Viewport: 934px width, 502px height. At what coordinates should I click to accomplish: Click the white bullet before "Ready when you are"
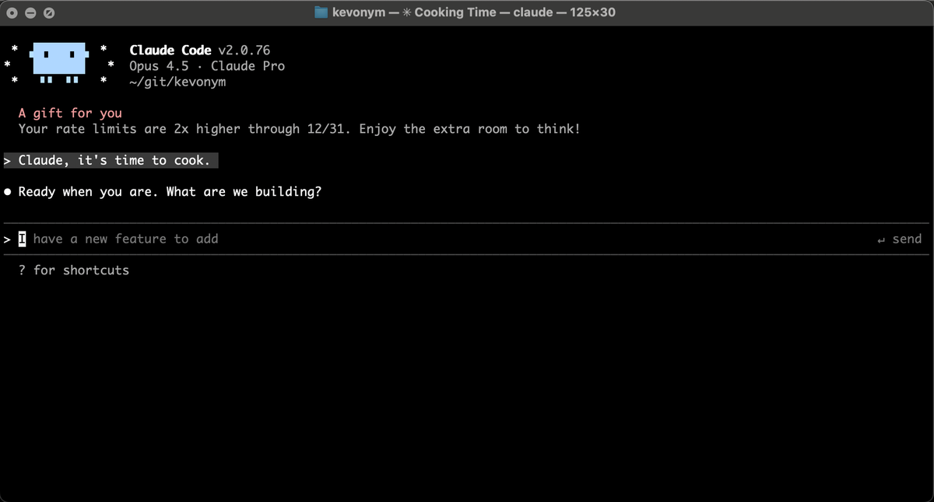[x=8, y=192]
